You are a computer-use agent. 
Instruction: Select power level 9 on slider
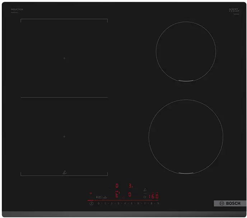(x=158, y=203)
